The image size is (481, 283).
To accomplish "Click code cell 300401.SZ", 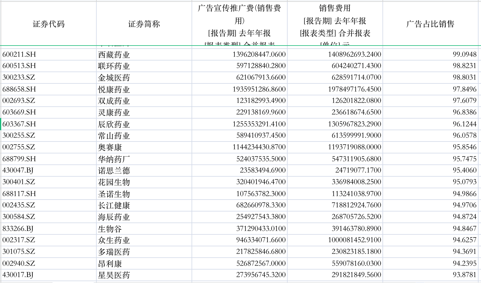I will point(49,182).
